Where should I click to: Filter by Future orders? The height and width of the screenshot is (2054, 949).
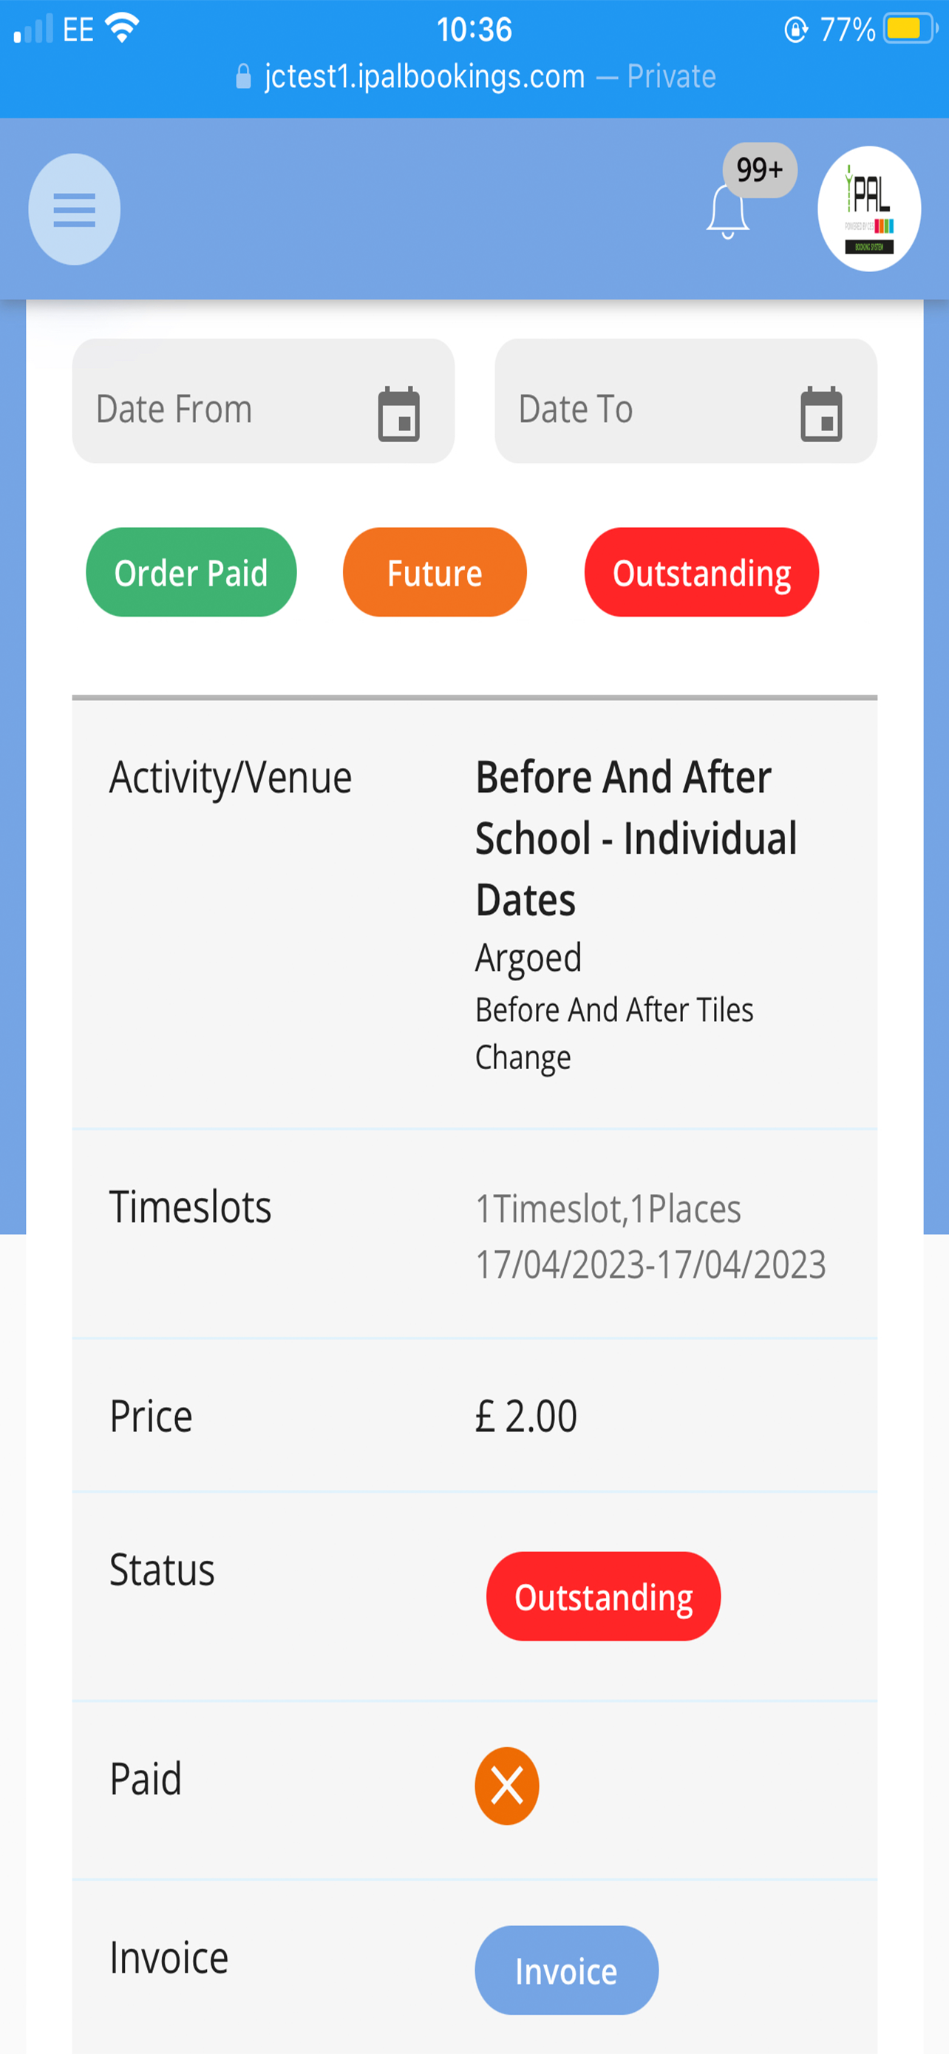coord(435,572)
